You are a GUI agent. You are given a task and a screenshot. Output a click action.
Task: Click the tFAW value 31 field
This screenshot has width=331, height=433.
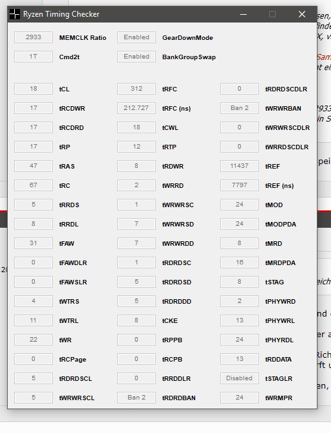[x=33, y=243]
